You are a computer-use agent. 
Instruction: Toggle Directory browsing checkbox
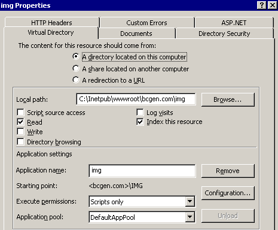[x=20, y=142]
